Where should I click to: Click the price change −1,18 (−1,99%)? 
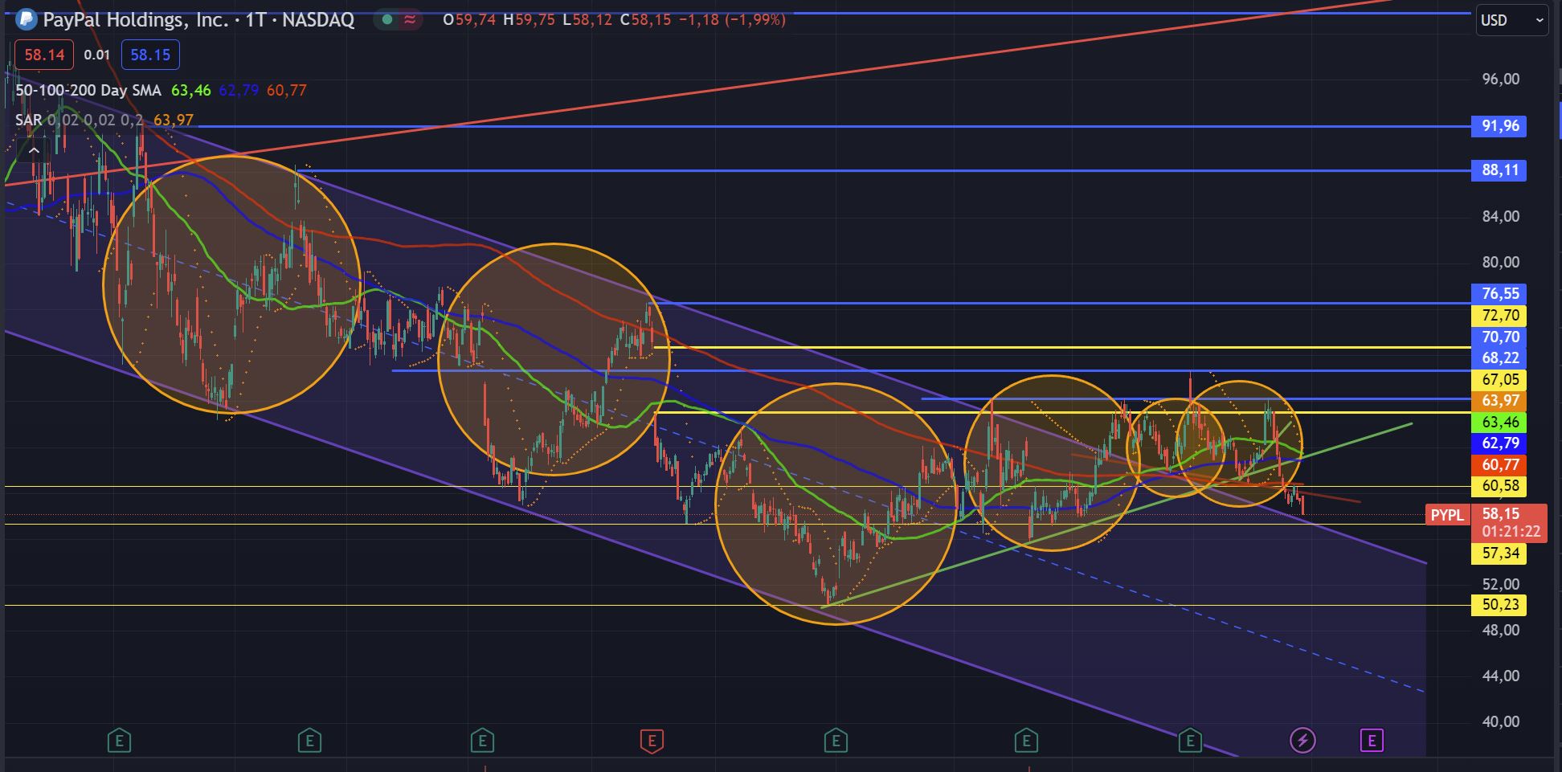click(x=732, y=19)
